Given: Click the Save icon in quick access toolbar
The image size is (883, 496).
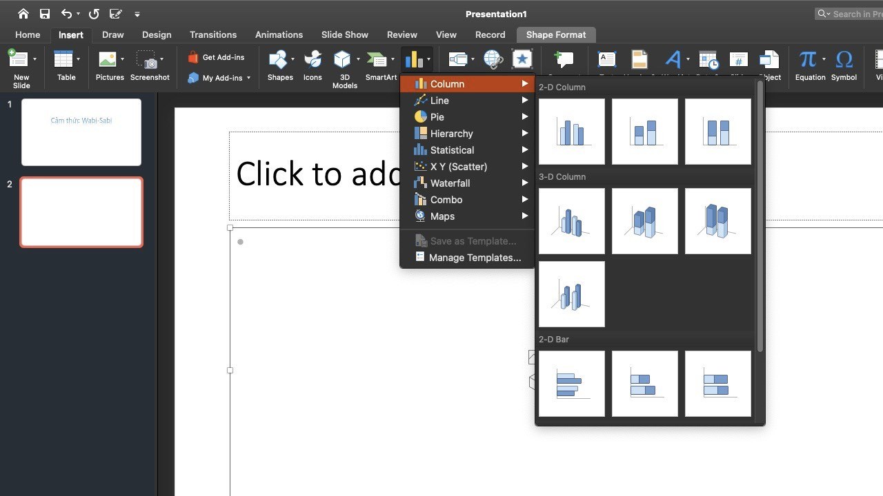Looking at the screenshot, I should (45, 14).
